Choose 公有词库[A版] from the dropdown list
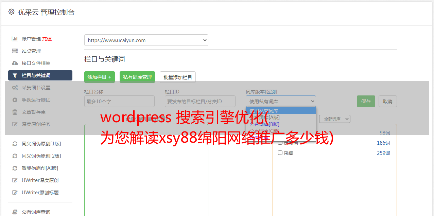Image resolution: width=434 pixels, height=216 pixels. [x=281, y=118]
